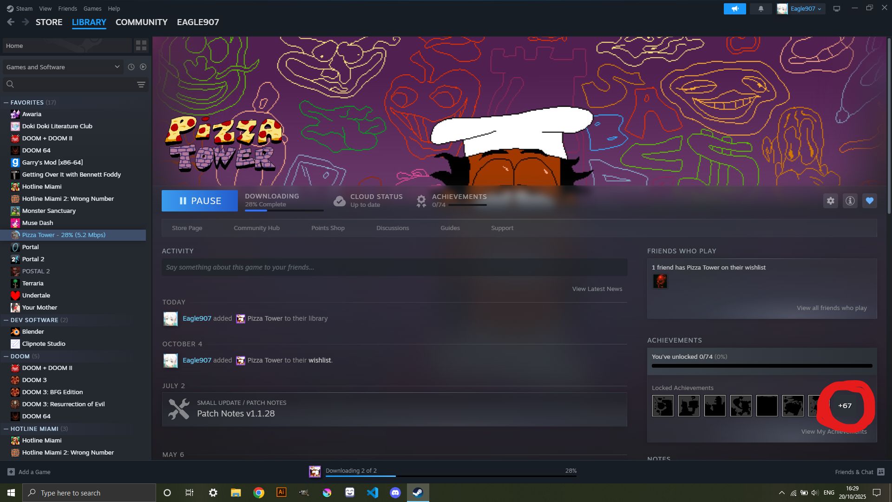892x502 pixels.
Task: Click the forward navigation arrow
Action: coord(26,22)
